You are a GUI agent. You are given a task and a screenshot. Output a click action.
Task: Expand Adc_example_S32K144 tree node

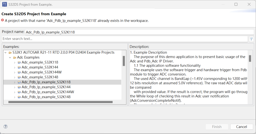[x=15, y=67]
